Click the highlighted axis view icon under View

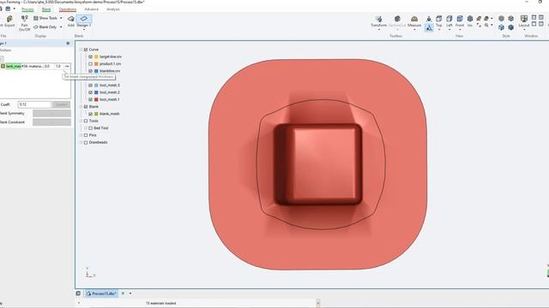pos(429,27)
